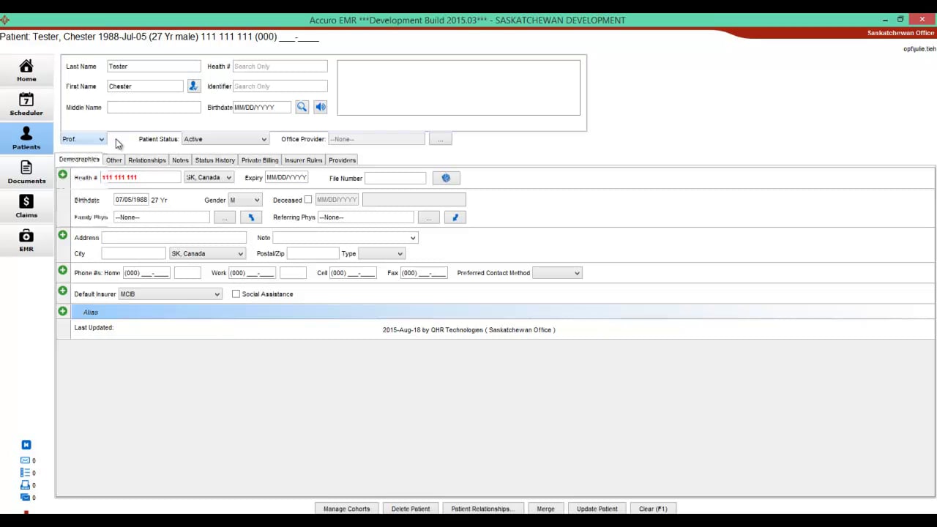Click the patient icon beside First Name
Viewport: 937px width, 527px height.
193,86
